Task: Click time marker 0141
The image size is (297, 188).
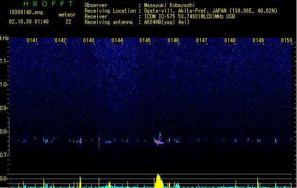Action: 32,40
